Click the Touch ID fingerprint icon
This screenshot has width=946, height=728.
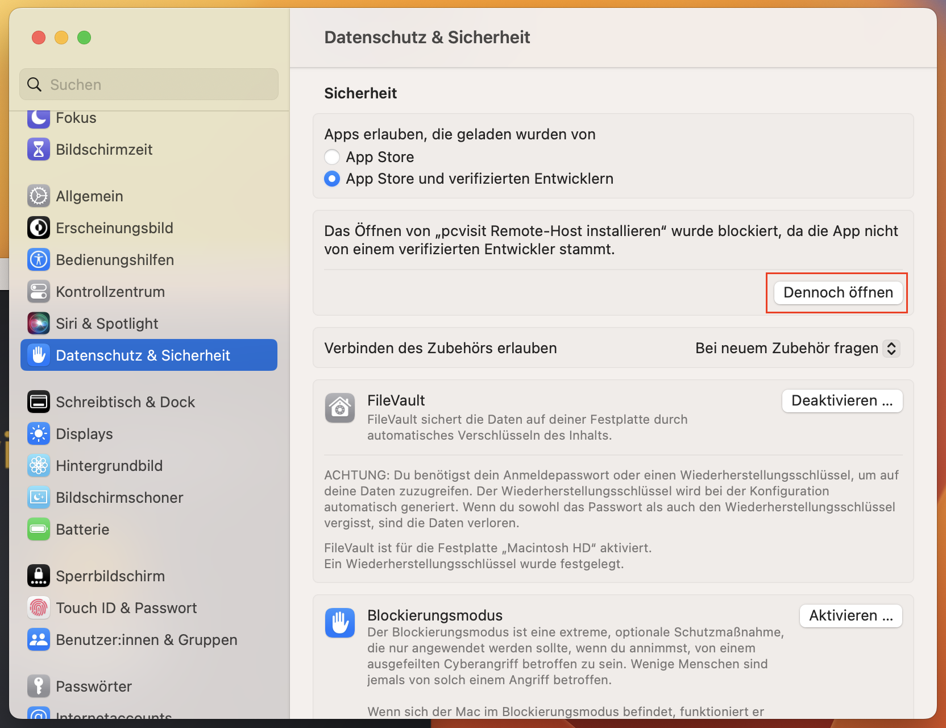39,608
